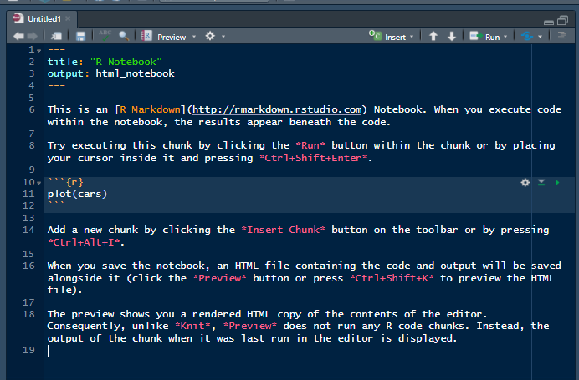Image resolution: width=579 pixels, height=380 pixels.
Task: Open the Preview dropdown arrow
Action: coord(193,38)
